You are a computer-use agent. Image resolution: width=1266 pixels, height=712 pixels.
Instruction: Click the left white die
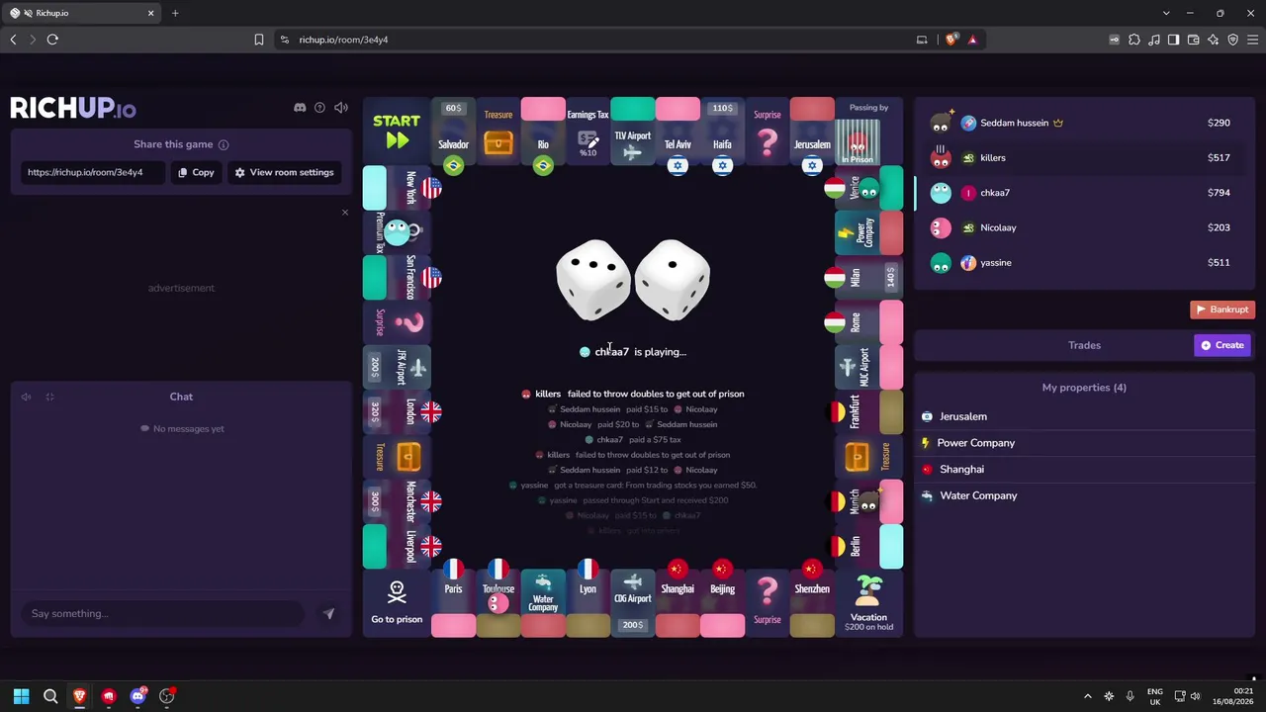[593, 280]
